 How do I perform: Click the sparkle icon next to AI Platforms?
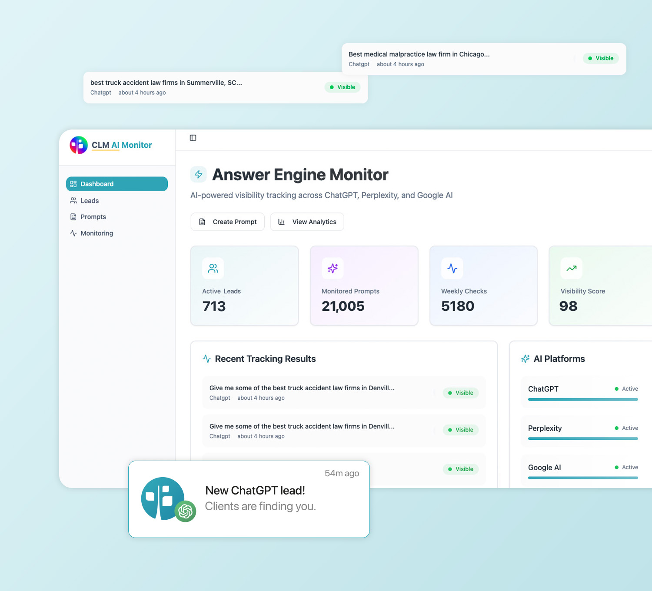click(x=526, y=359)
